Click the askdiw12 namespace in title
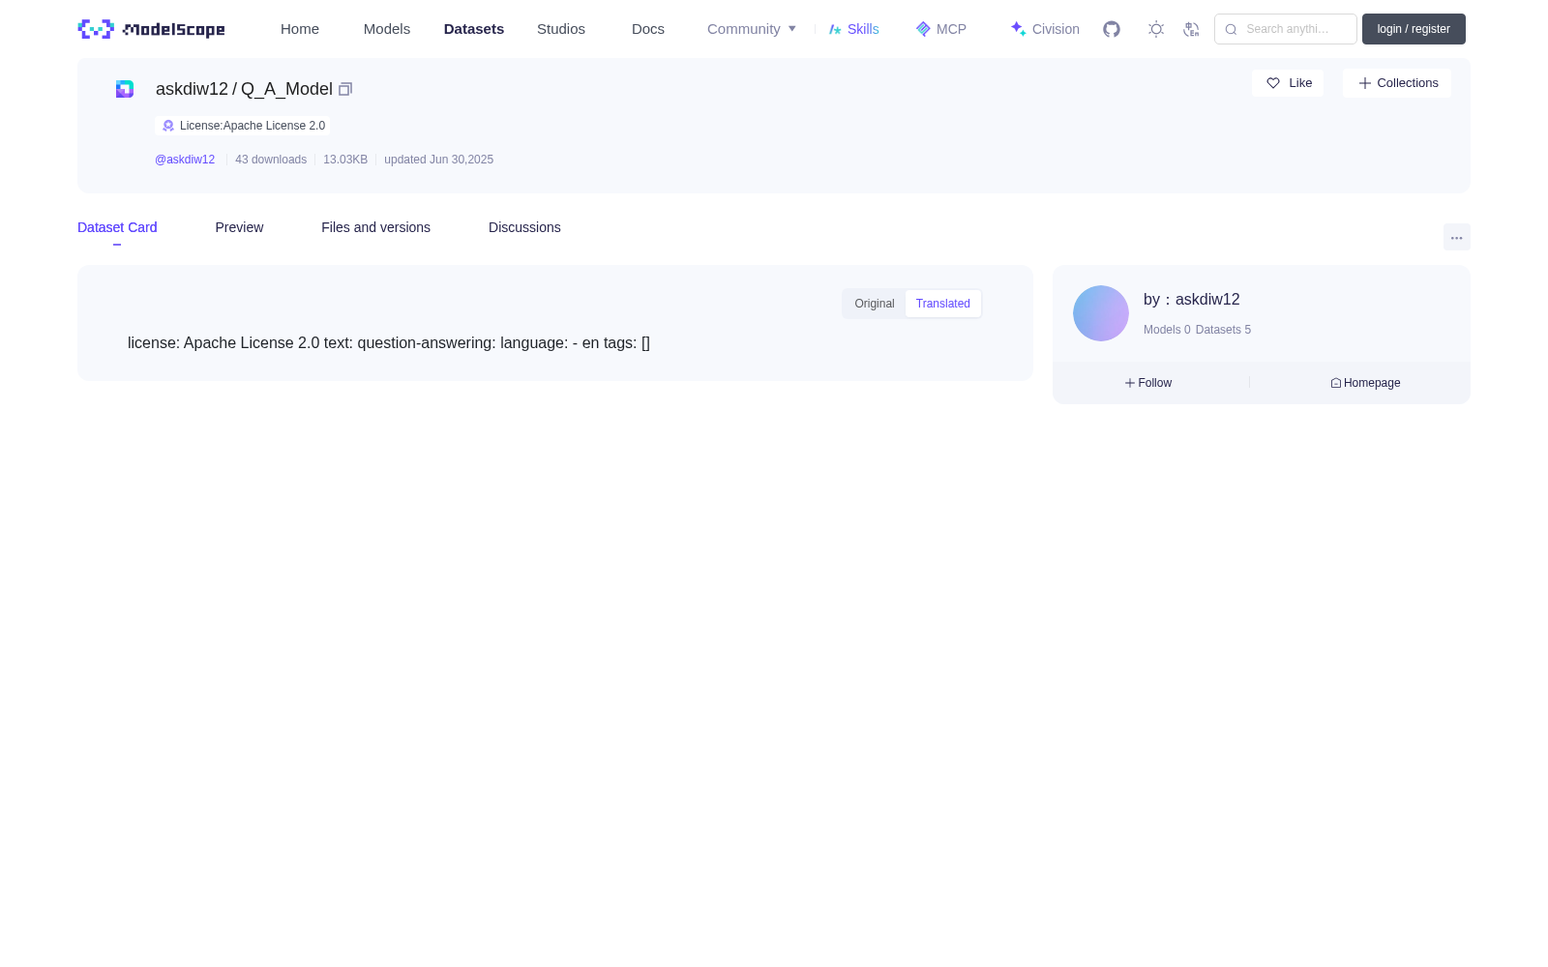This screenshot has height=967, width=1548. tap(192, 89)
